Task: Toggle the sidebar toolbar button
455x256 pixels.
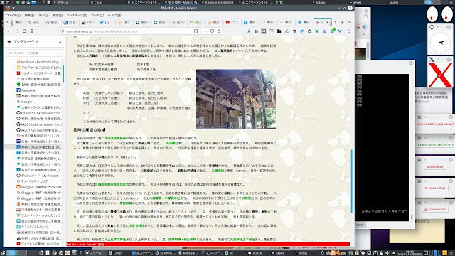Action: (x=264, y=31)
